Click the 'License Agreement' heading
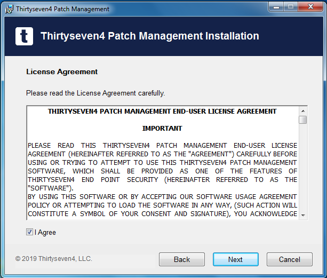This screenshot has width=327, height=278. point(62,72)
